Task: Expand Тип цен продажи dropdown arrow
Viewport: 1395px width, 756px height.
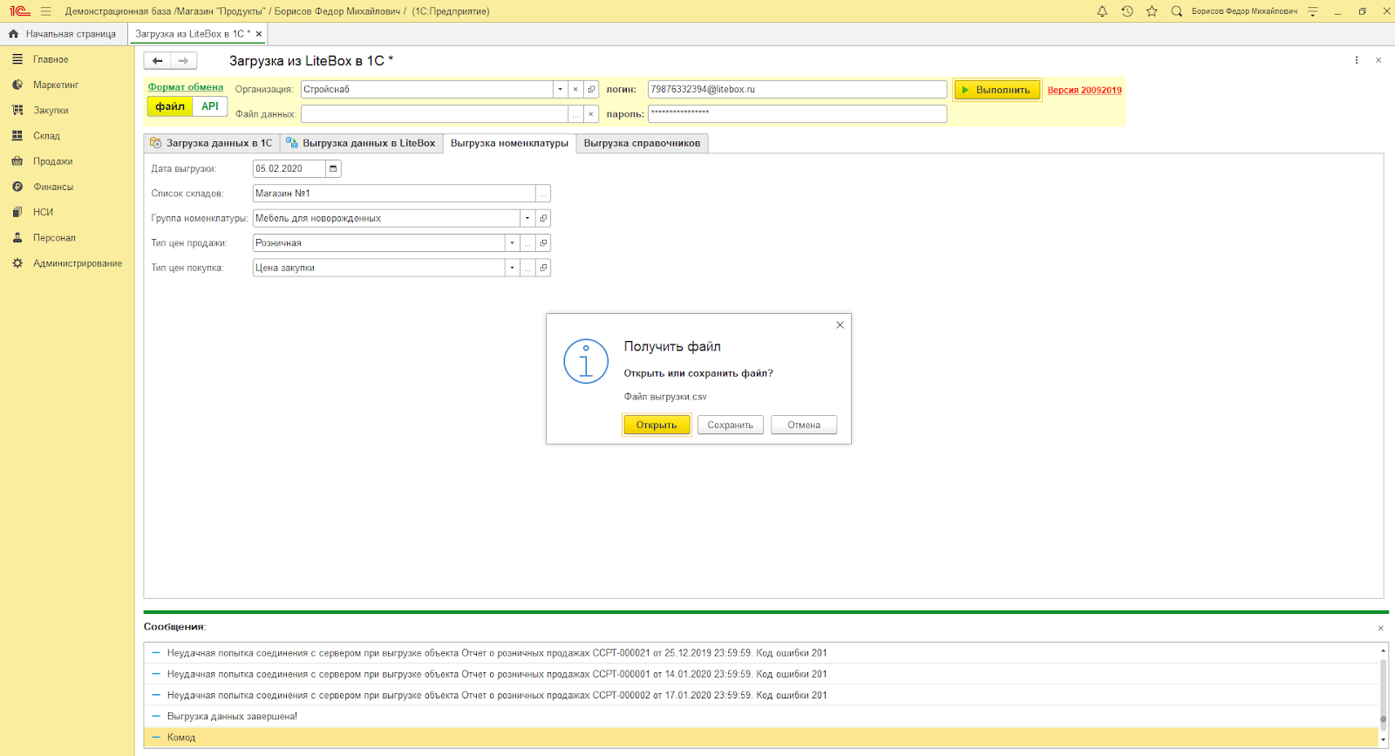Action: tap(512, 243)
